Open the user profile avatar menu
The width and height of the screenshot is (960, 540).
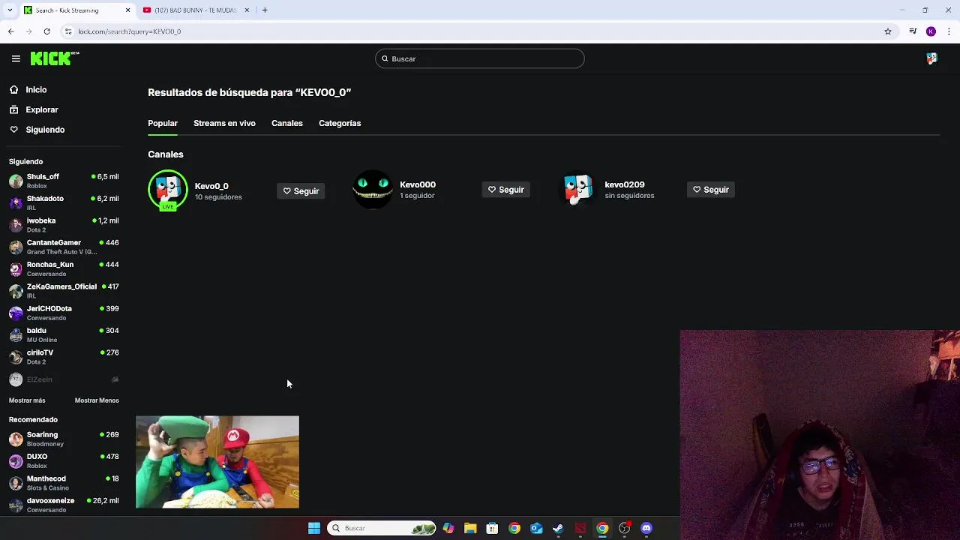coord(931,58)
